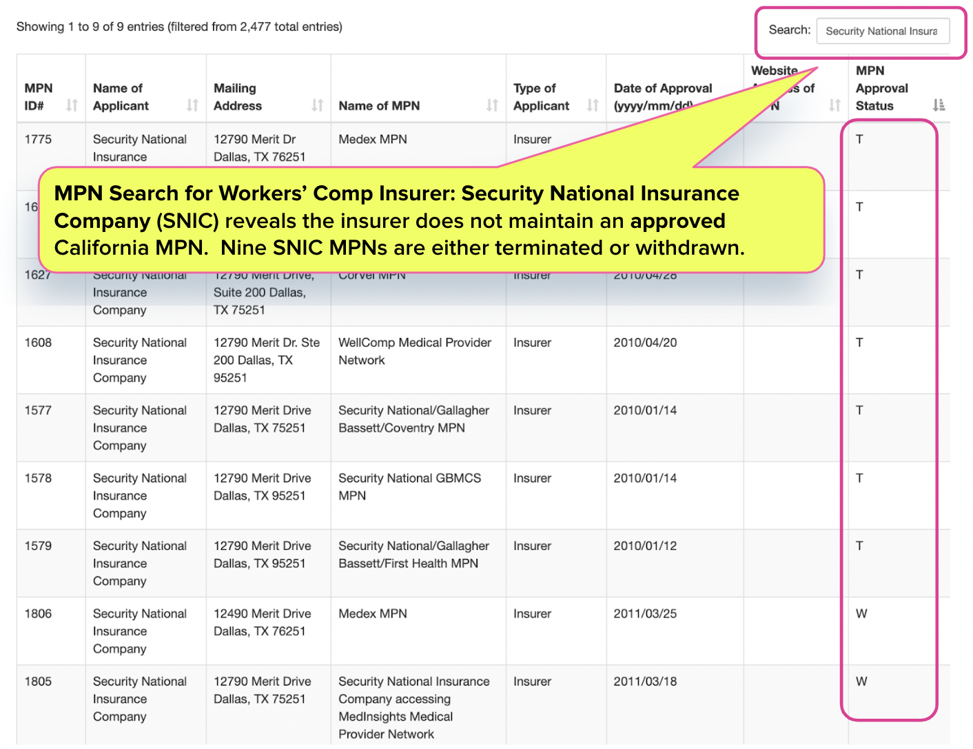Viewport: 973px width, 749px height.
Task: Click the Search input field
Action: [883, 31]
